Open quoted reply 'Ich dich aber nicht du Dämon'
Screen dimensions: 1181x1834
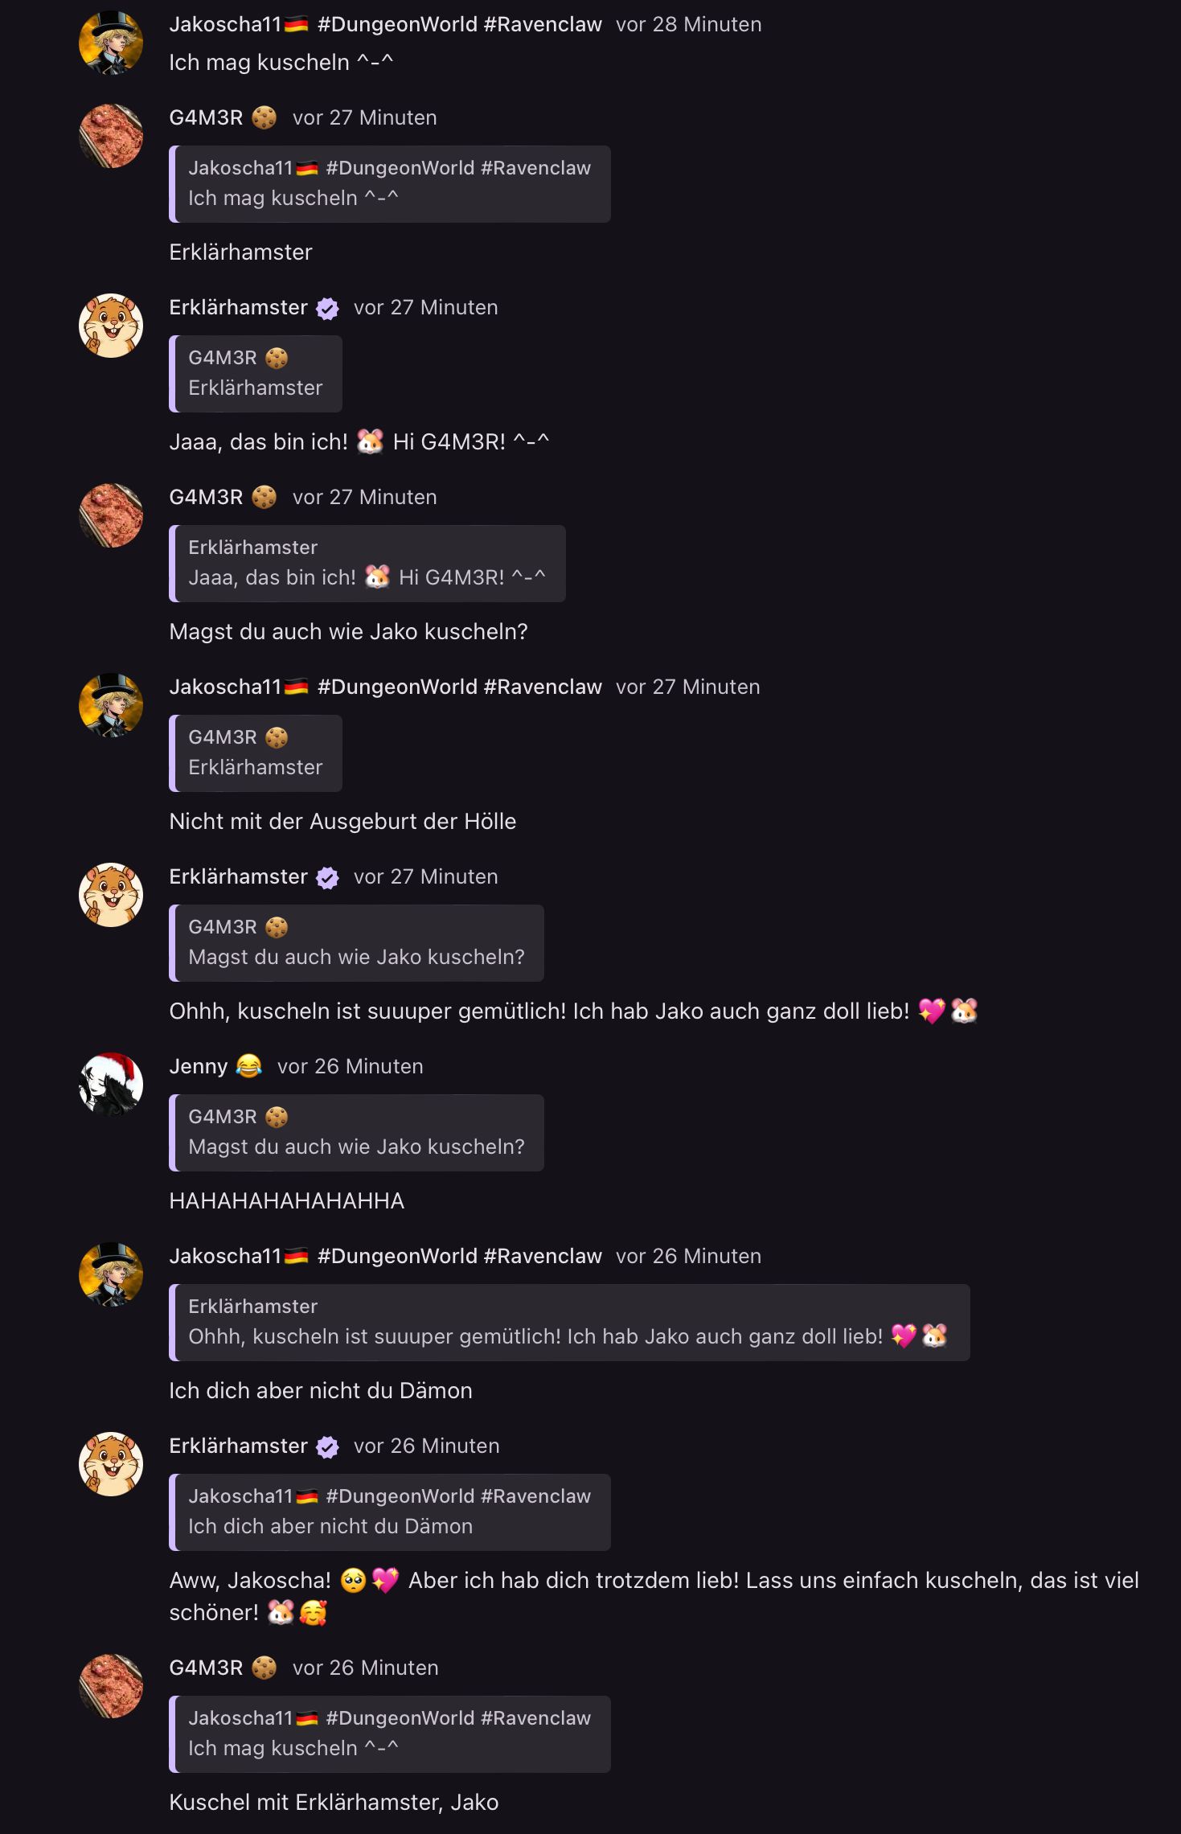click(390, 1512)
